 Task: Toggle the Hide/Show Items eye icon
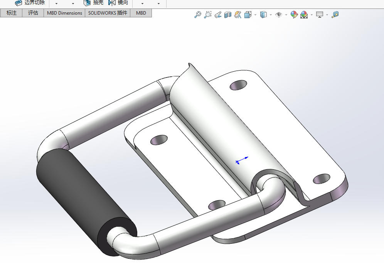tap(279, 15)
